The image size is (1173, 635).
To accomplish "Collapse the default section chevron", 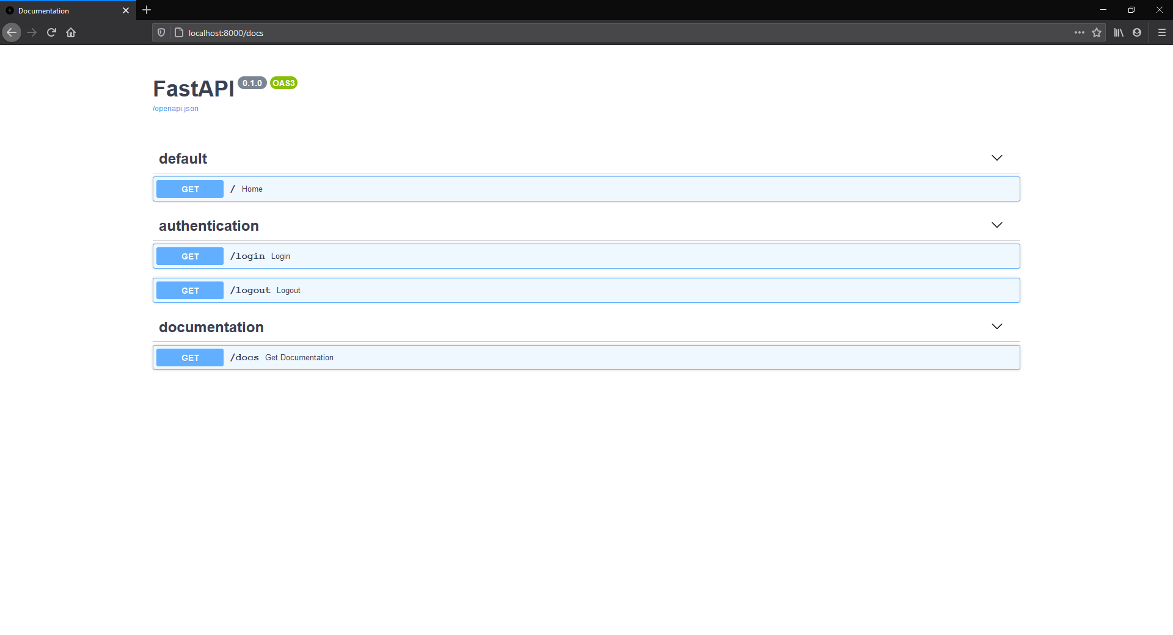I will click(x=997, y=158).
